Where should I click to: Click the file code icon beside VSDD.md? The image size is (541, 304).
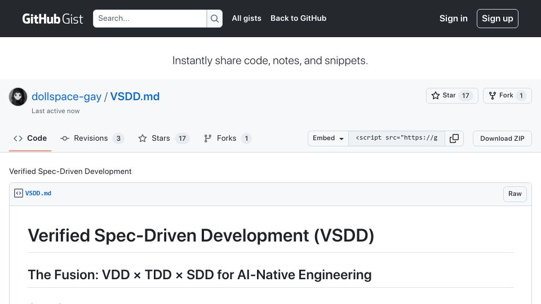click(18, 193)
